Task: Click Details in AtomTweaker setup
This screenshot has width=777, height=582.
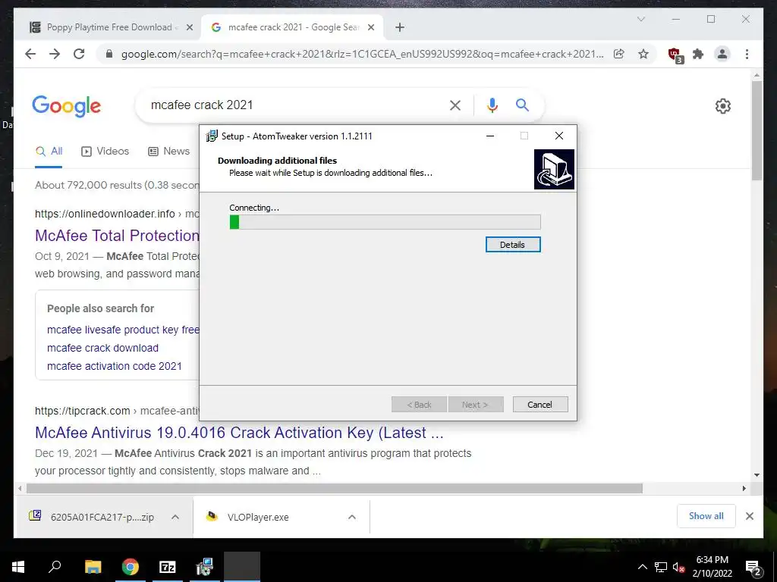Action: [513, 245]
